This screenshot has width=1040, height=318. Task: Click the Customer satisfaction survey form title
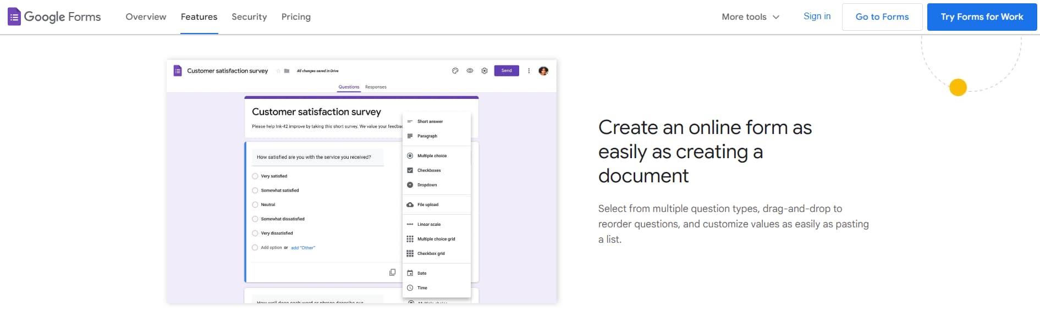[316, 112]
